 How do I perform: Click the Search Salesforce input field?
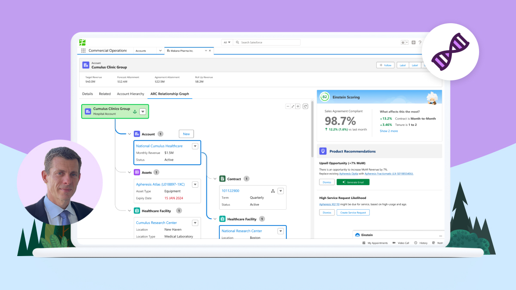[x=269, y=43]
